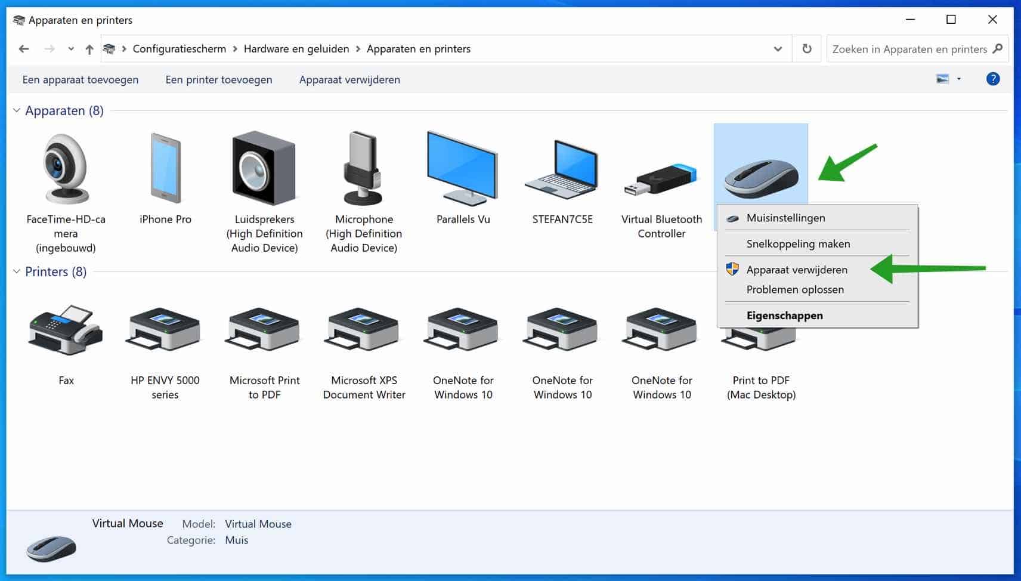
Task: Select the Virtual Bluetooth Controller icon
Action: click(661, 179)
